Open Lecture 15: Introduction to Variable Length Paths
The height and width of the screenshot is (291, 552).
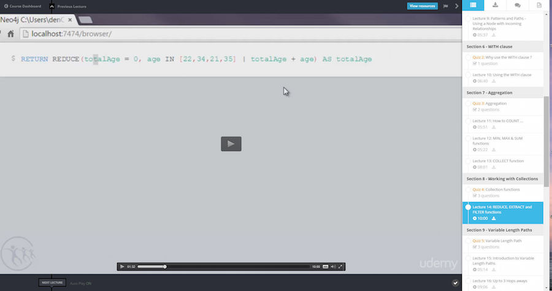[503, 261]
